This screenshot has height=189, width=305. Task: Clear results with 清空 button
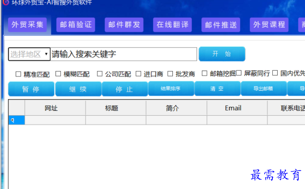217,88
